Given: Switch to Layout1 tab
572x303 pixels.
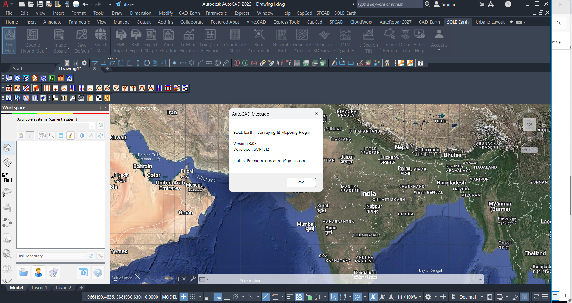Looking at the screenshot, I should click(39, 287).
